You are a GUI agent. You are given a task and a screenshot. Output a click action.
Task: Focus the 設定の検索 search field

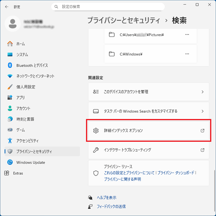(108, 7)
